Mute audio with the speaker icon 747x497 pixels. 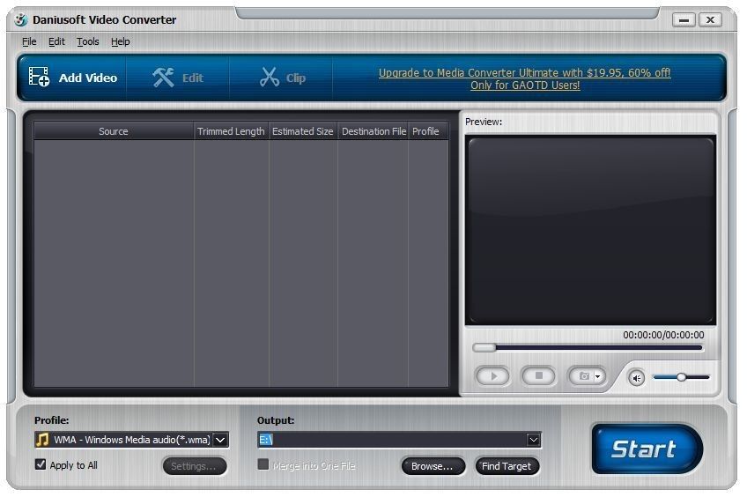click(637, 378)
